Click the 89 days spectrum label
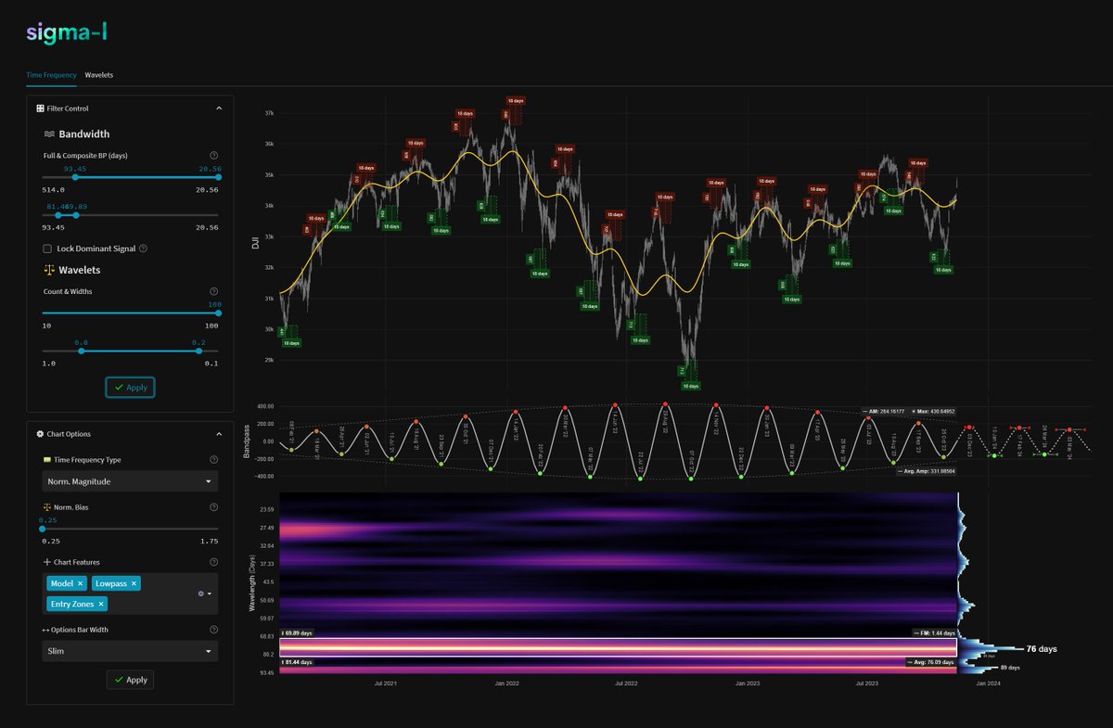This screenshot has height=728, width=1113. 1010,668
